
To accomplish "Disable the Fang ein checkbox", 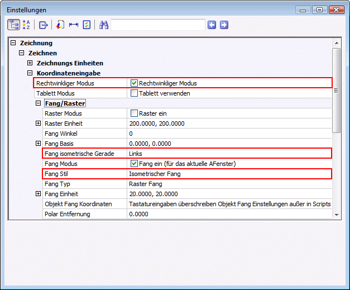I will tap(134, 164).
